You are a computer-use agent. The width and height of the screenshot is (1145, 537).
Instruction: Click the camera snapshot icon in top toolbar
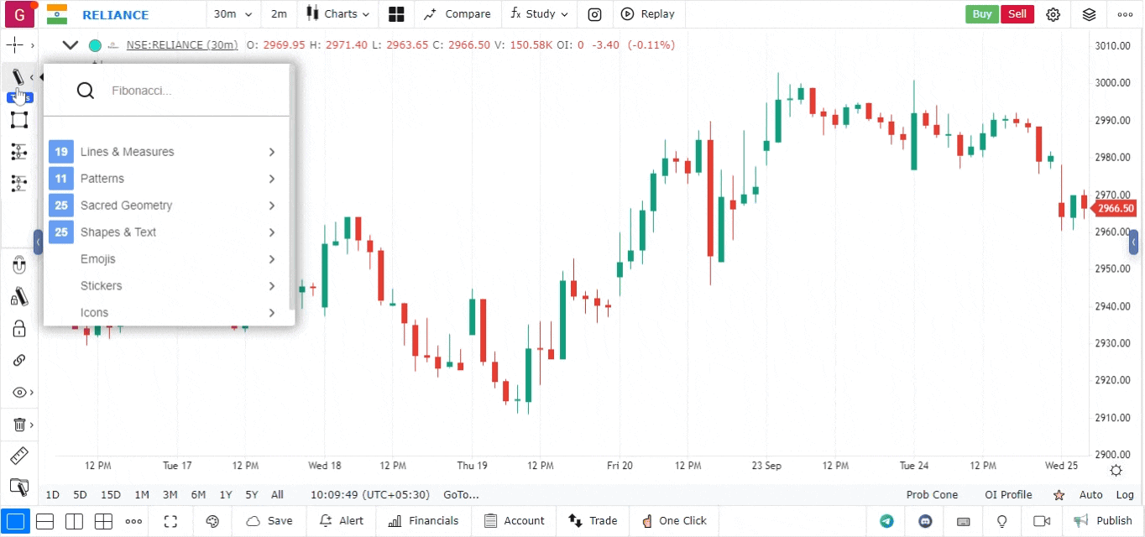pyautogui.click(x=594, y=14)
